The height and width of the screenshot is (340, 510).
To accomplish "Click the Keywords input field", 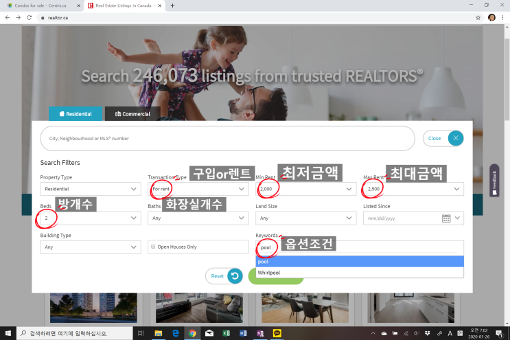I will 360,247.
